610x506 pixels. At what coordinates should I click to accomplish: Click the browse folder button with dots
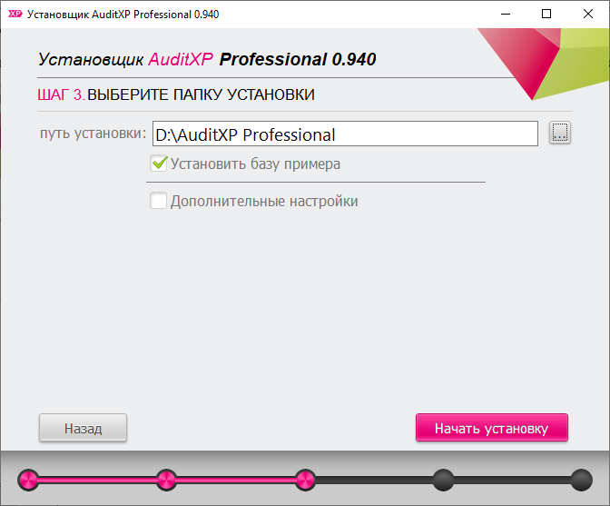tap(560, 133)
